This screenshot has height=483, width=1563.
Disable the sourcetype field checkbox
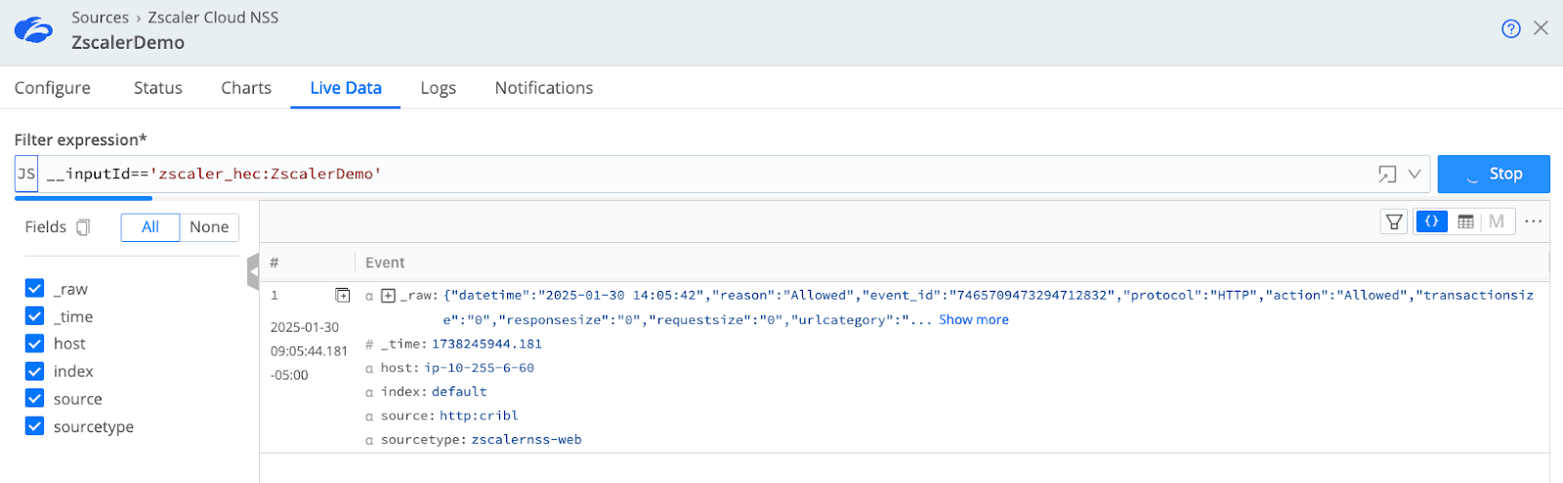click(35, 426)
